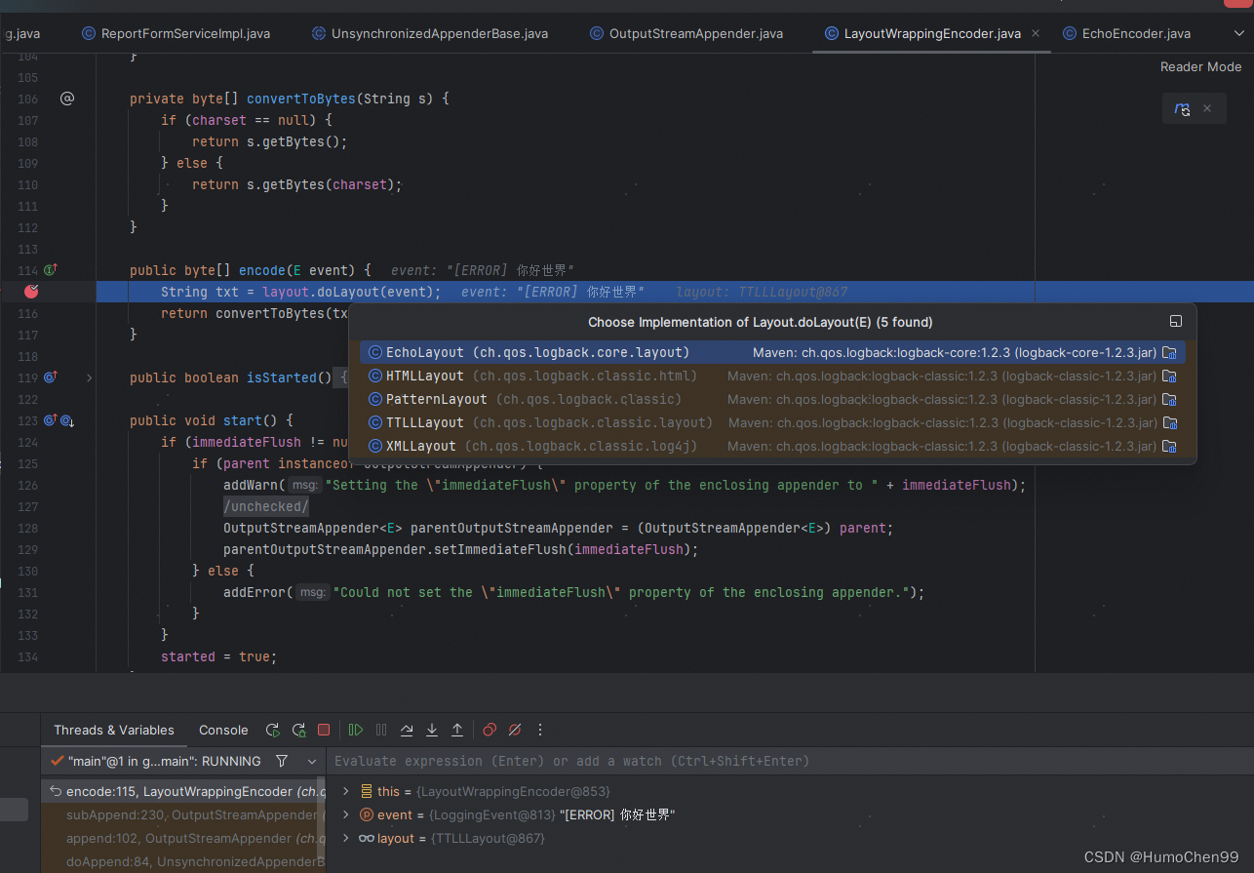This screenshot has width=1254, height=873.
Task: Click the Rerun in debug mode icon
Action: [x=298, y=730]
